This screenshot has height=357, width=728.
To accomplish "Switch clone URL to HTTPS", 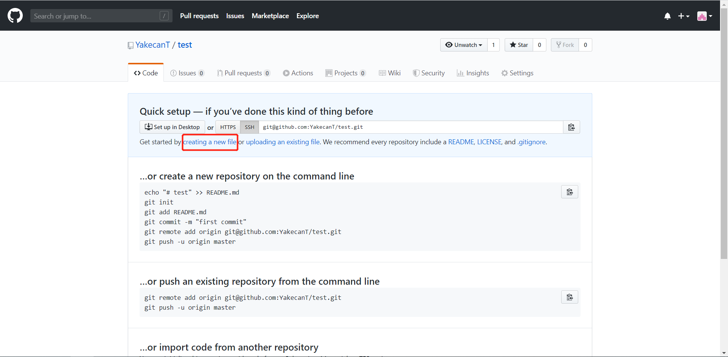I will click(228, 127).
